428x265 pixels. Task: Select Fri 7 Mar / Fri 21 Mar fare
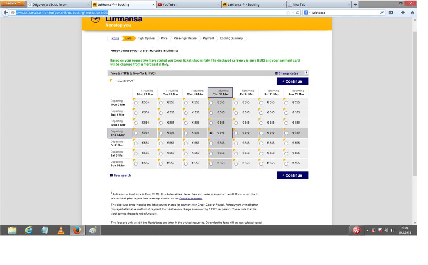tap(236, 143)
